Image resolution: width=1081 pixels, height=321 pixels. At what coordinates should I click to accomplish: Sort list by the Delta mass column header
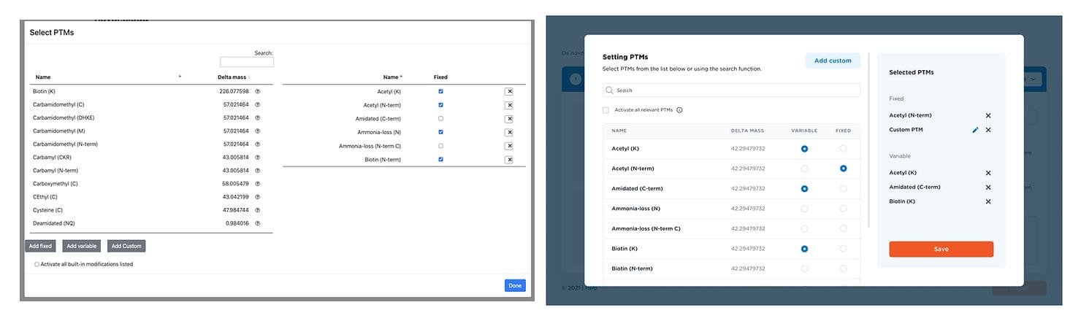pyautogui.click(x=232, y=77)
